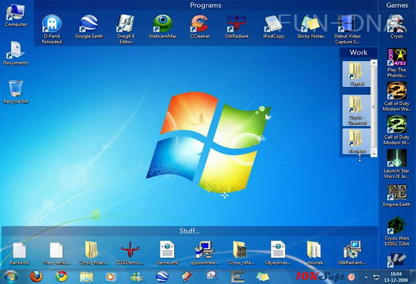This screenshot has width=416, height=284.
Task: Open the Windows Start menu
Action: pos(10,277)
